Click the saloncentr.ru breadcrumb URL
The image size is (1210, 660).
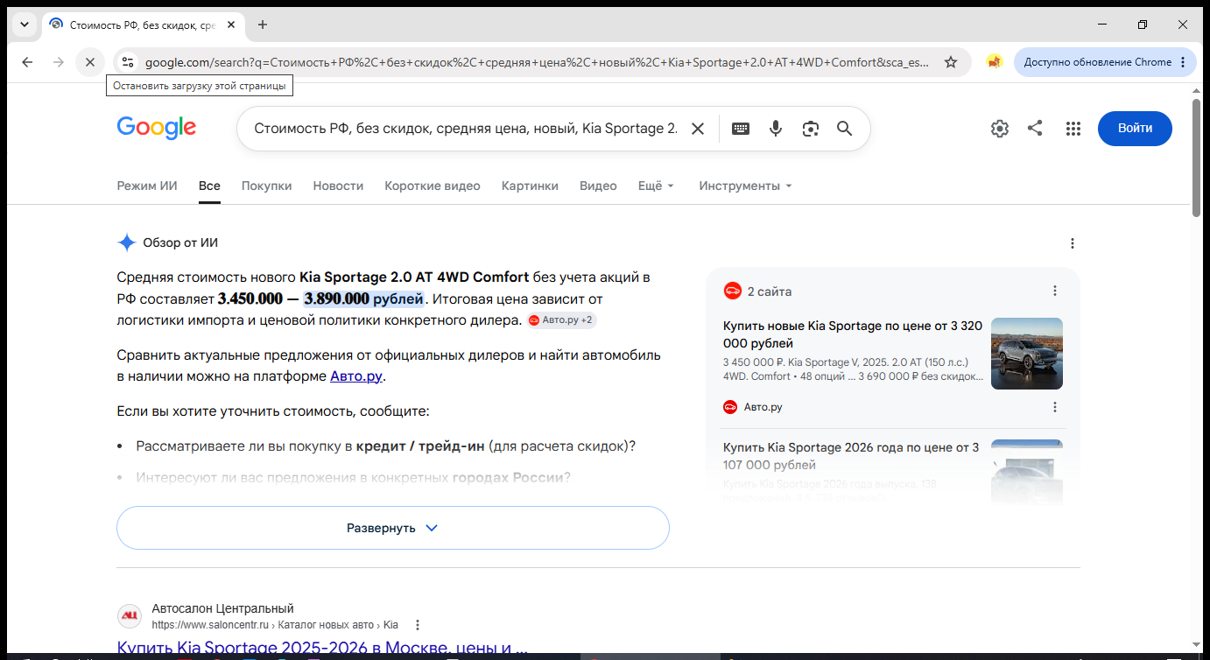275,625
